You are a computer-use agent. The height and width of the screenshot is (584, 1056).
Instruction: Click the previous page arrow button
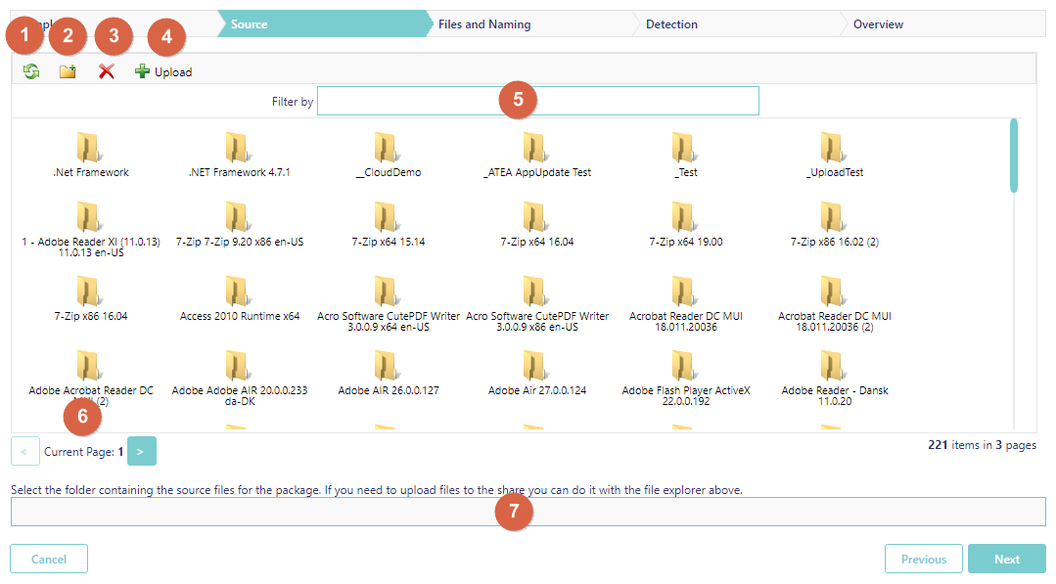[24, 451]
